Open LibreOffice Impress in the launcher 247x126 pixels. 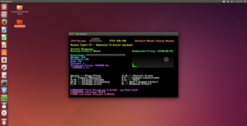[4, 45]
